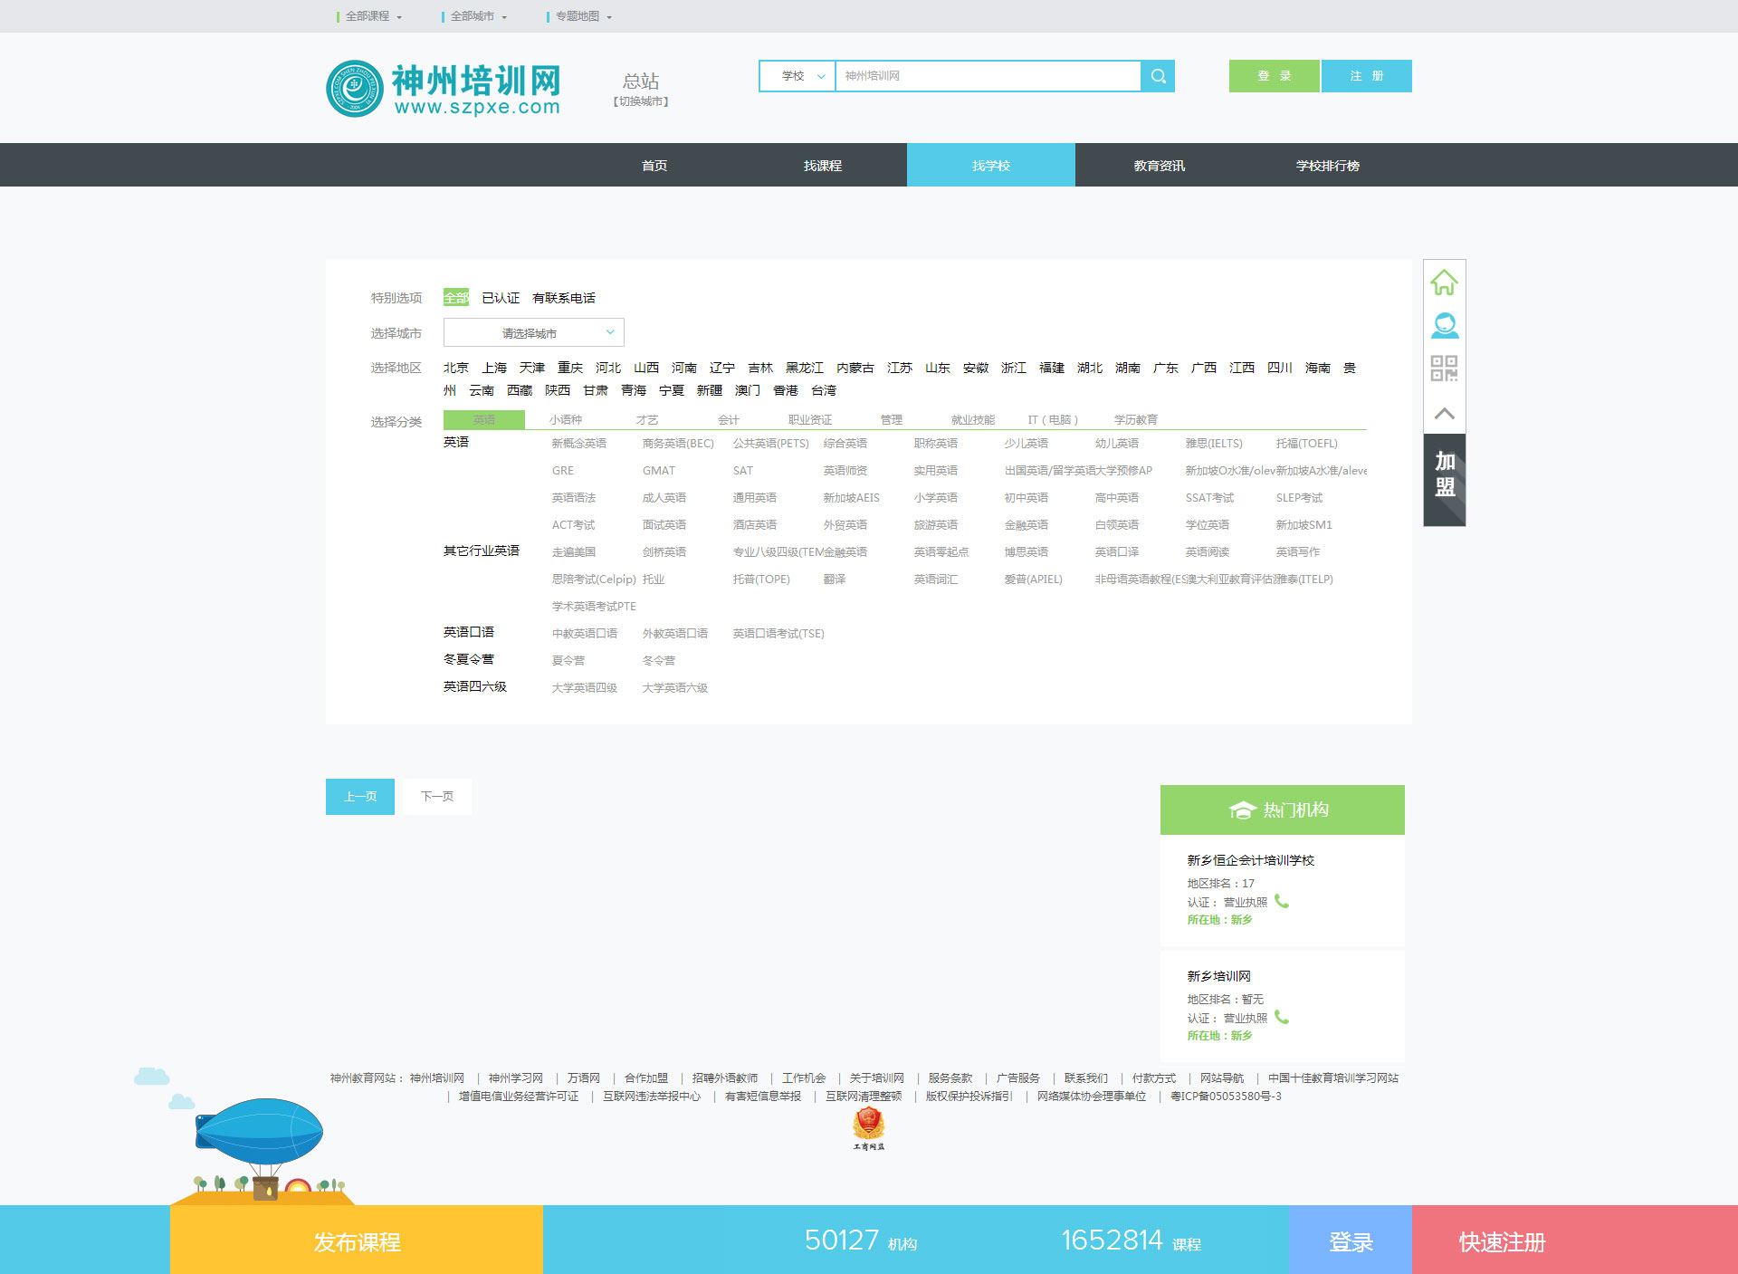
Task: Show the QR code icon
Action: [1444, 368]
